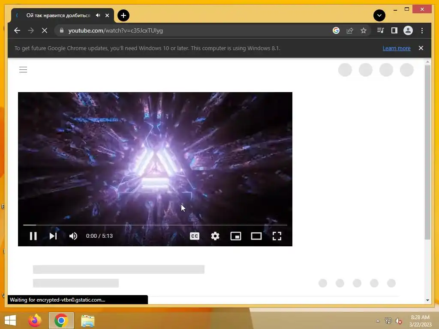
Task: Enter fullscreen video mode
Action: 277,236
